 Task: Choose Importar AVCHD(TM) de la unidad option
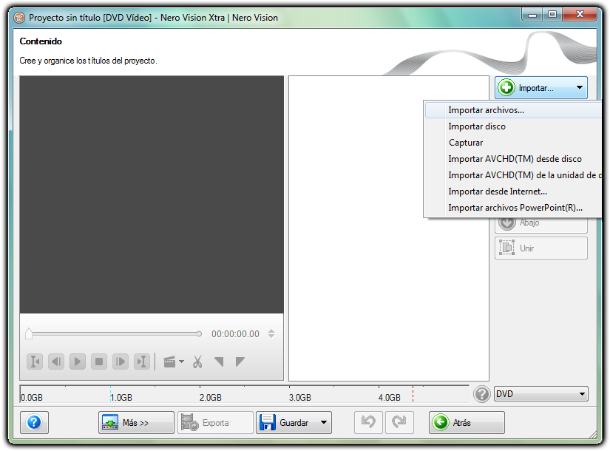(x=513, y=175)
